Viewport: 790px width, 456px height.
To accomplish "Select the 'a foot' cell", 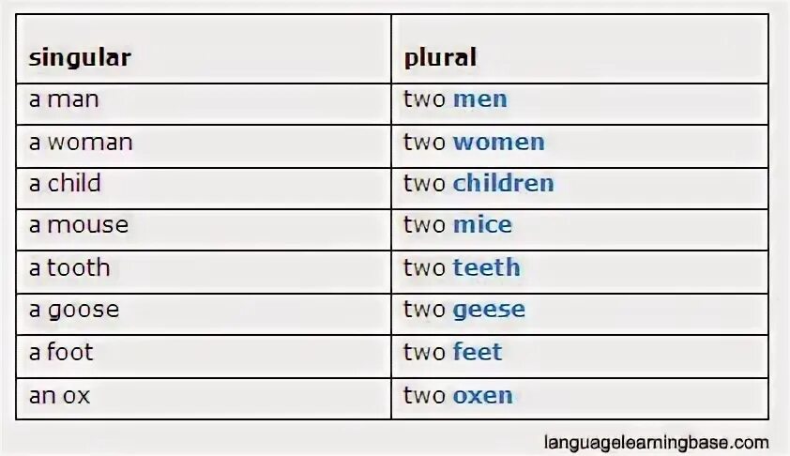I will (x=204, y=357).
